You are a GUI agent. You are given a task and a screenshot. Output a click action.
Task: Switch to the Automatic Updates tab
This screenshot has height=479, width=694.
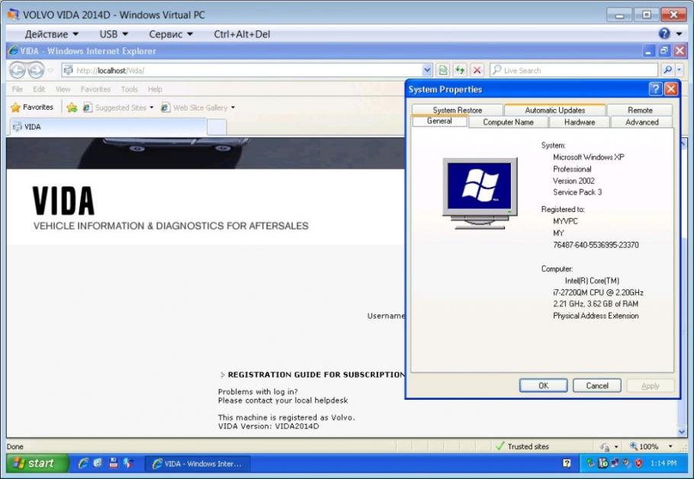(x=555, y=110)
